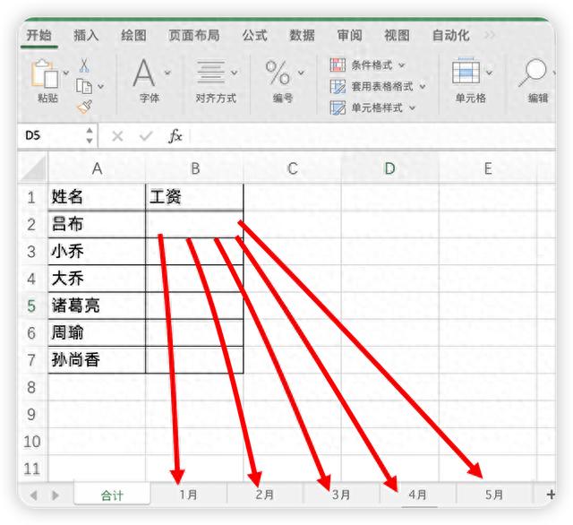
Task: Add a new sheet with plus button
Action: coord(552,495)
